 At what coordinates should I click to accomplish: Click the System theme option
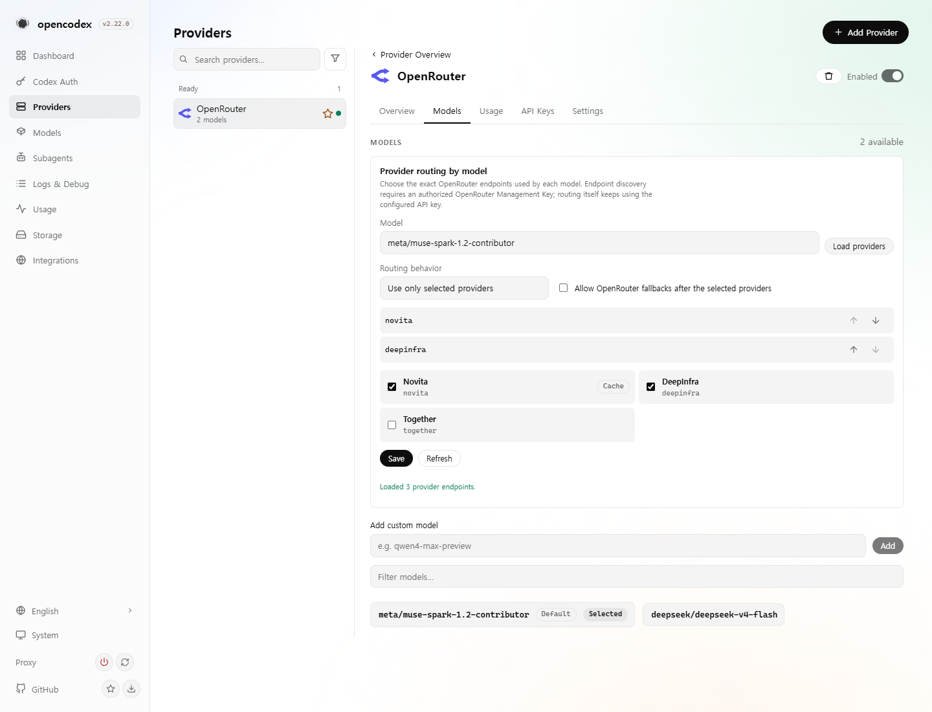[74, 635]
